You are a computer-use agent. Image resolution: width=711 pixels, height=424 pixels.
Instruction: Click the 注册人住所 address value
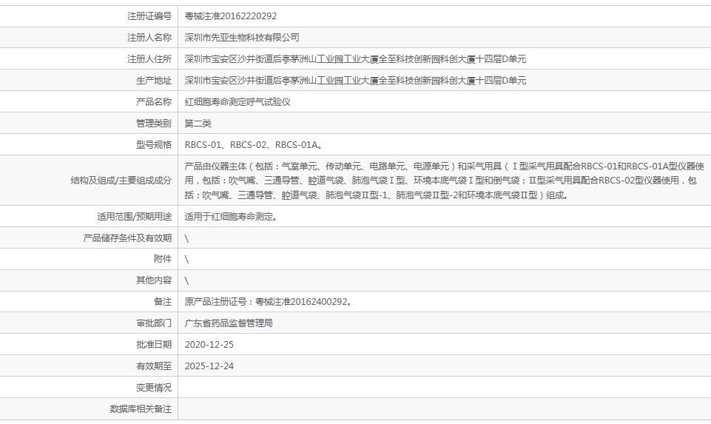[x=355, y=59]
